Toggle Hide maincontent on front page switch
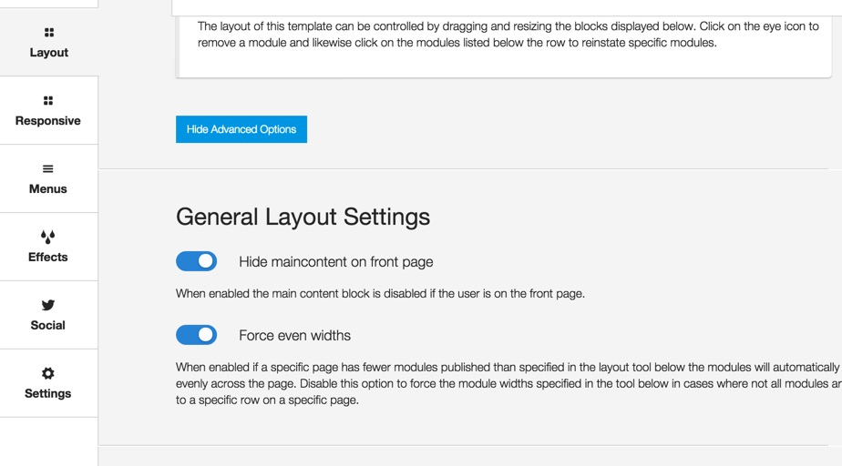 (197, 261)
